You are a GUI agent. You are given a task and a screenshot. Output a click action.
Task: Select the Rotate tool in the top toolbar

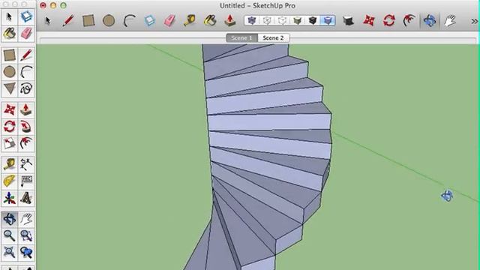(x=389, y=20)
